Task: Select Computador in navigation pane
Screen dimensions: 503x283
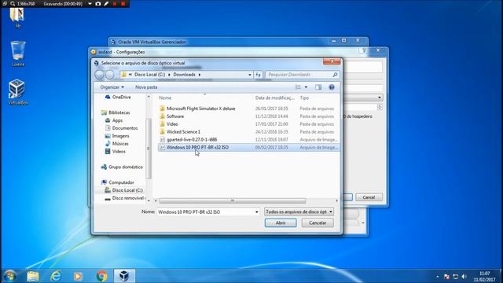Action: [x=118, y=182]
